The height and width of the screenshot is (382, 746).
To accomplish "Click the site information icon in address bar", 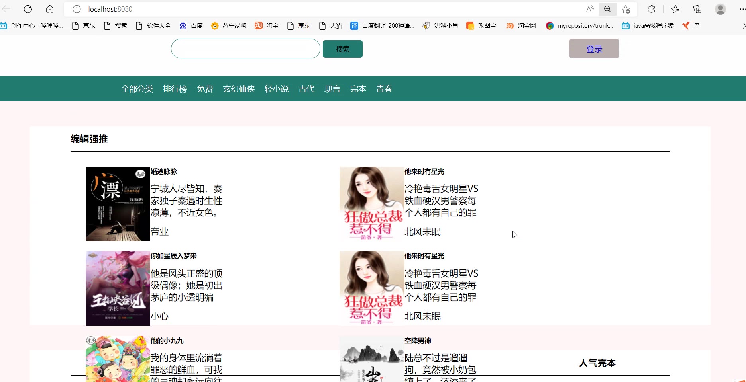I will [77, 9].
